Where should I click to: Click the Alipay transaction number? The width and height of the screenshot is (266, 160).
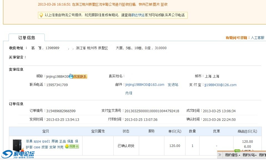(x=152, y=111)
